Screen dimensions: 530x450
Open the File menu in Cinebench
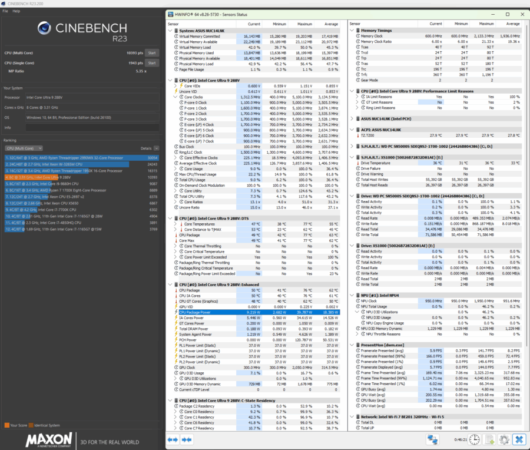coord(5,11)
